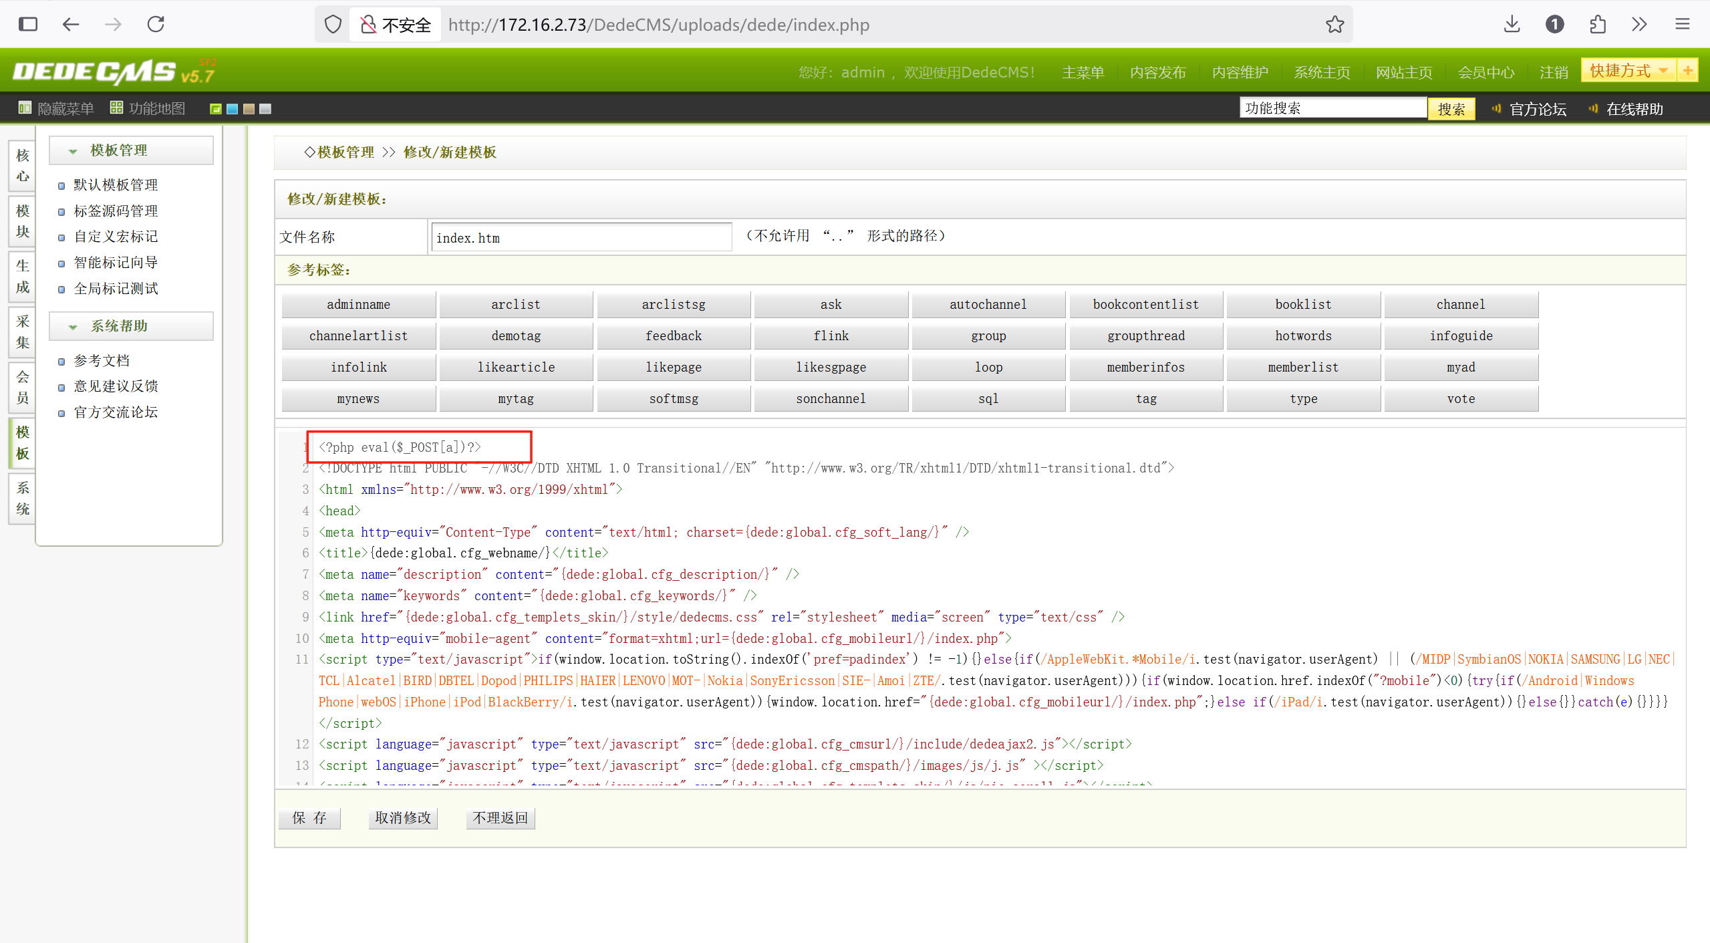Open the extensions puzzle icon
The width and height of the screenshot is (1710, 943).
1597,25
